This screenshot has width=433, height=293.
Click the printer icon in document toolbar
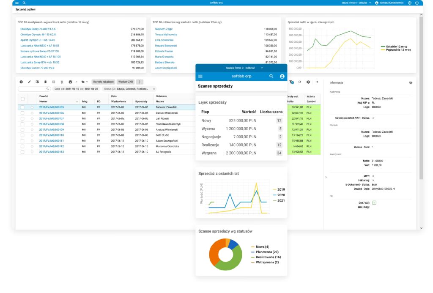[x=70, y=82]
